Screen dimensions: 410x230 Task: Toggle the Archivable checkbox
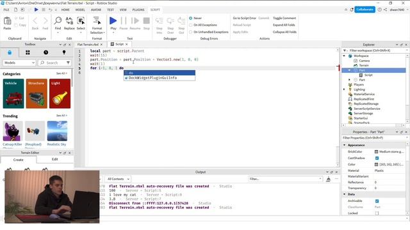377,201
